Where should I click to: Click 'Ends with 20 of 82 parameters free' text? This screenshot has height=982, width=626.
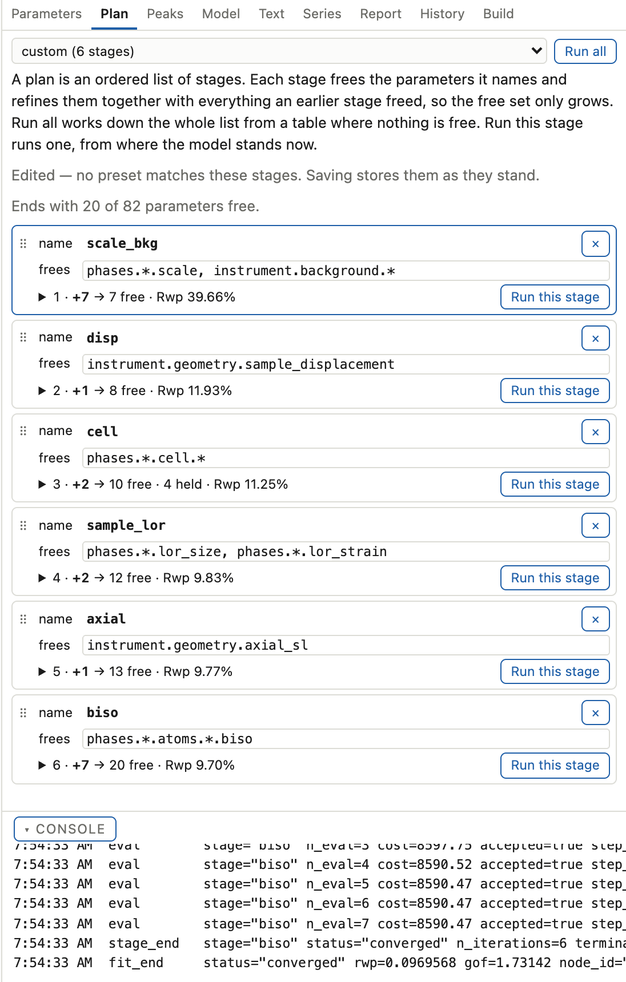pos(135,206)
